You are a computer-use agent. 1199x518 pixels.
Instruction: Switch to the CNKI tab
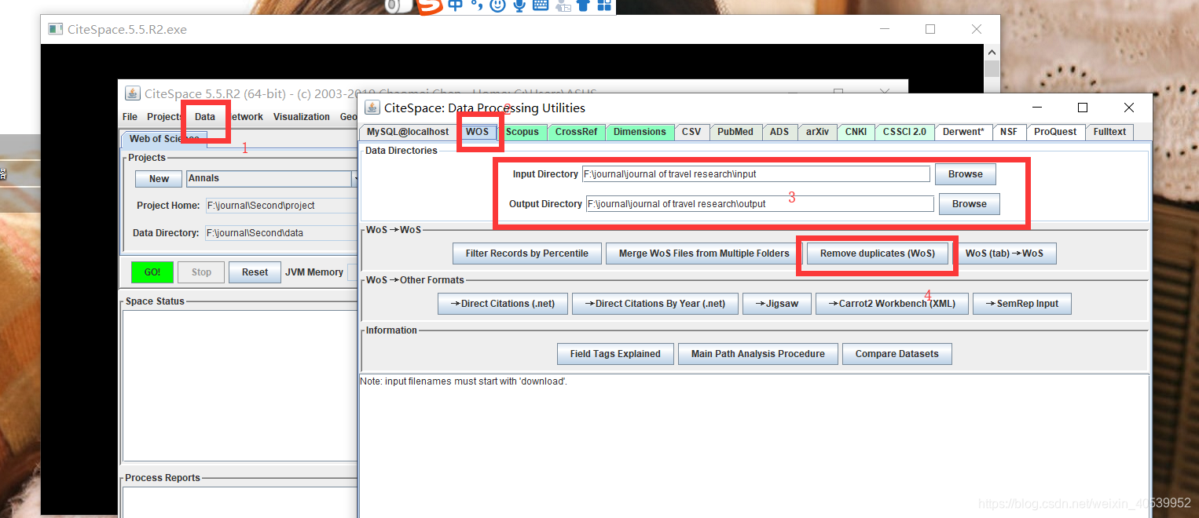856,132
